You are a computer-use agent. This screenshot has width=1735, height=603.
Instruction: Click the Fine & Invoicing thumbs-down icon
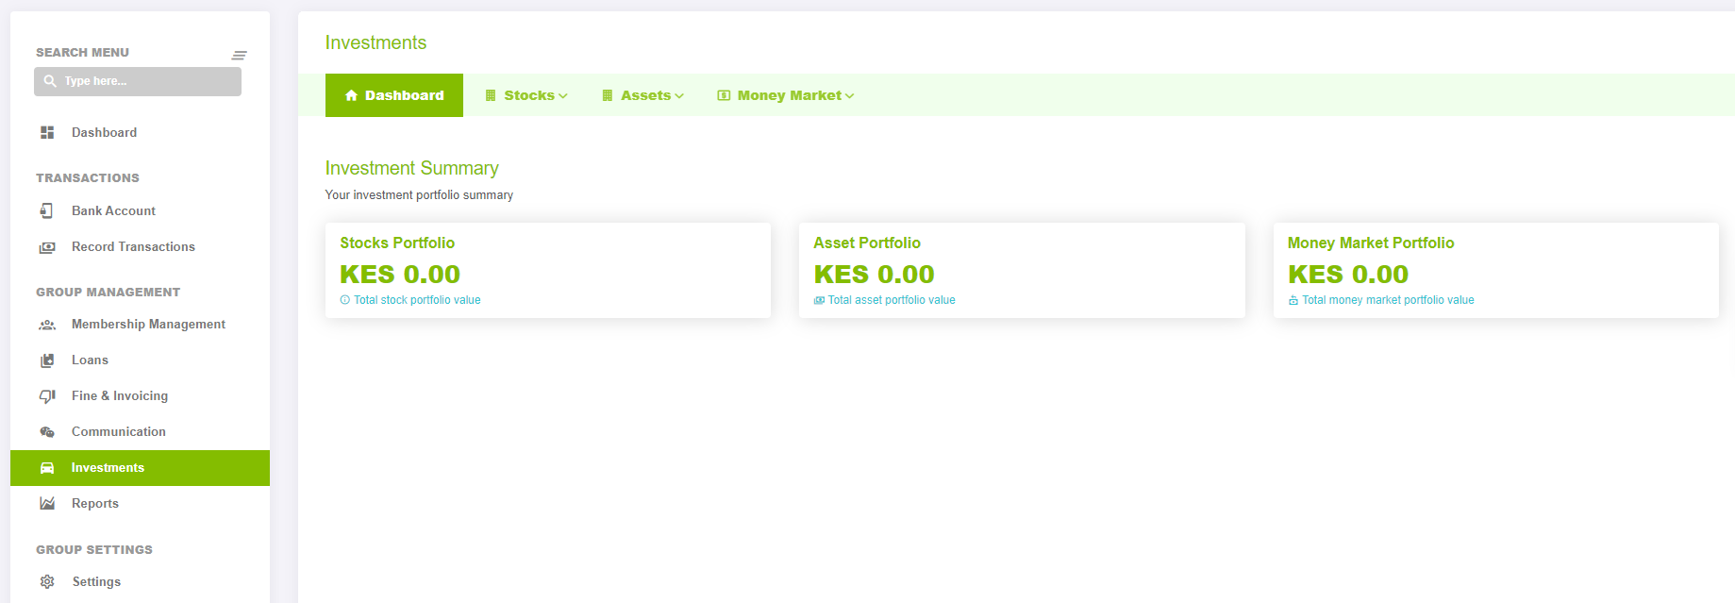(47, 396)
